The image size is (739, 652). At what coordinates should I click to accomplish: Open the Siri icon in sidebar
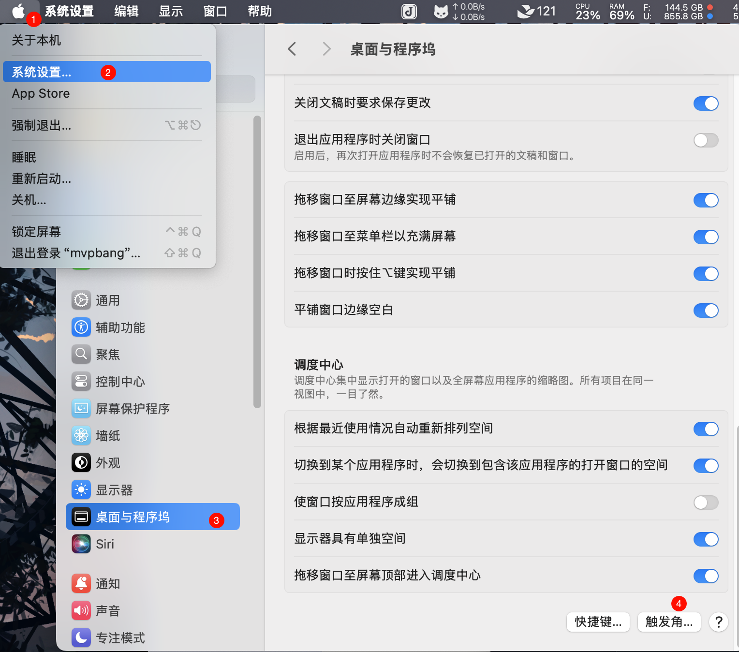81,544
